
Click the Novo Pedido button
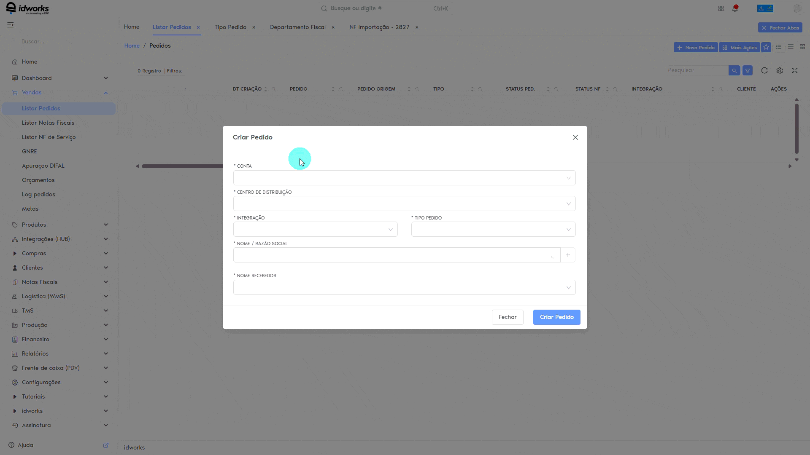696,48
